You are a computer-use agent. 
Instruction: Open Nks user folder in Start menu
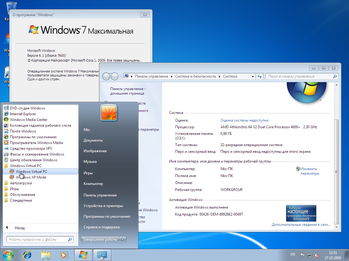point(87,130)
